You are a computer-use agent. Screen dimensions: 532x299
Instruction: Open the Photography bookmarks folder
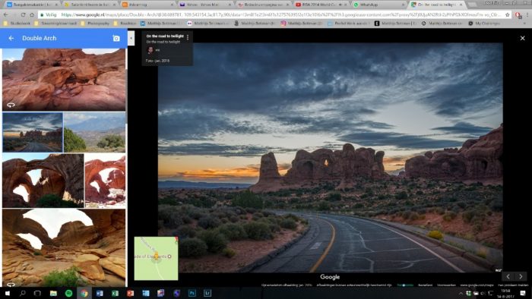[95, 24]
